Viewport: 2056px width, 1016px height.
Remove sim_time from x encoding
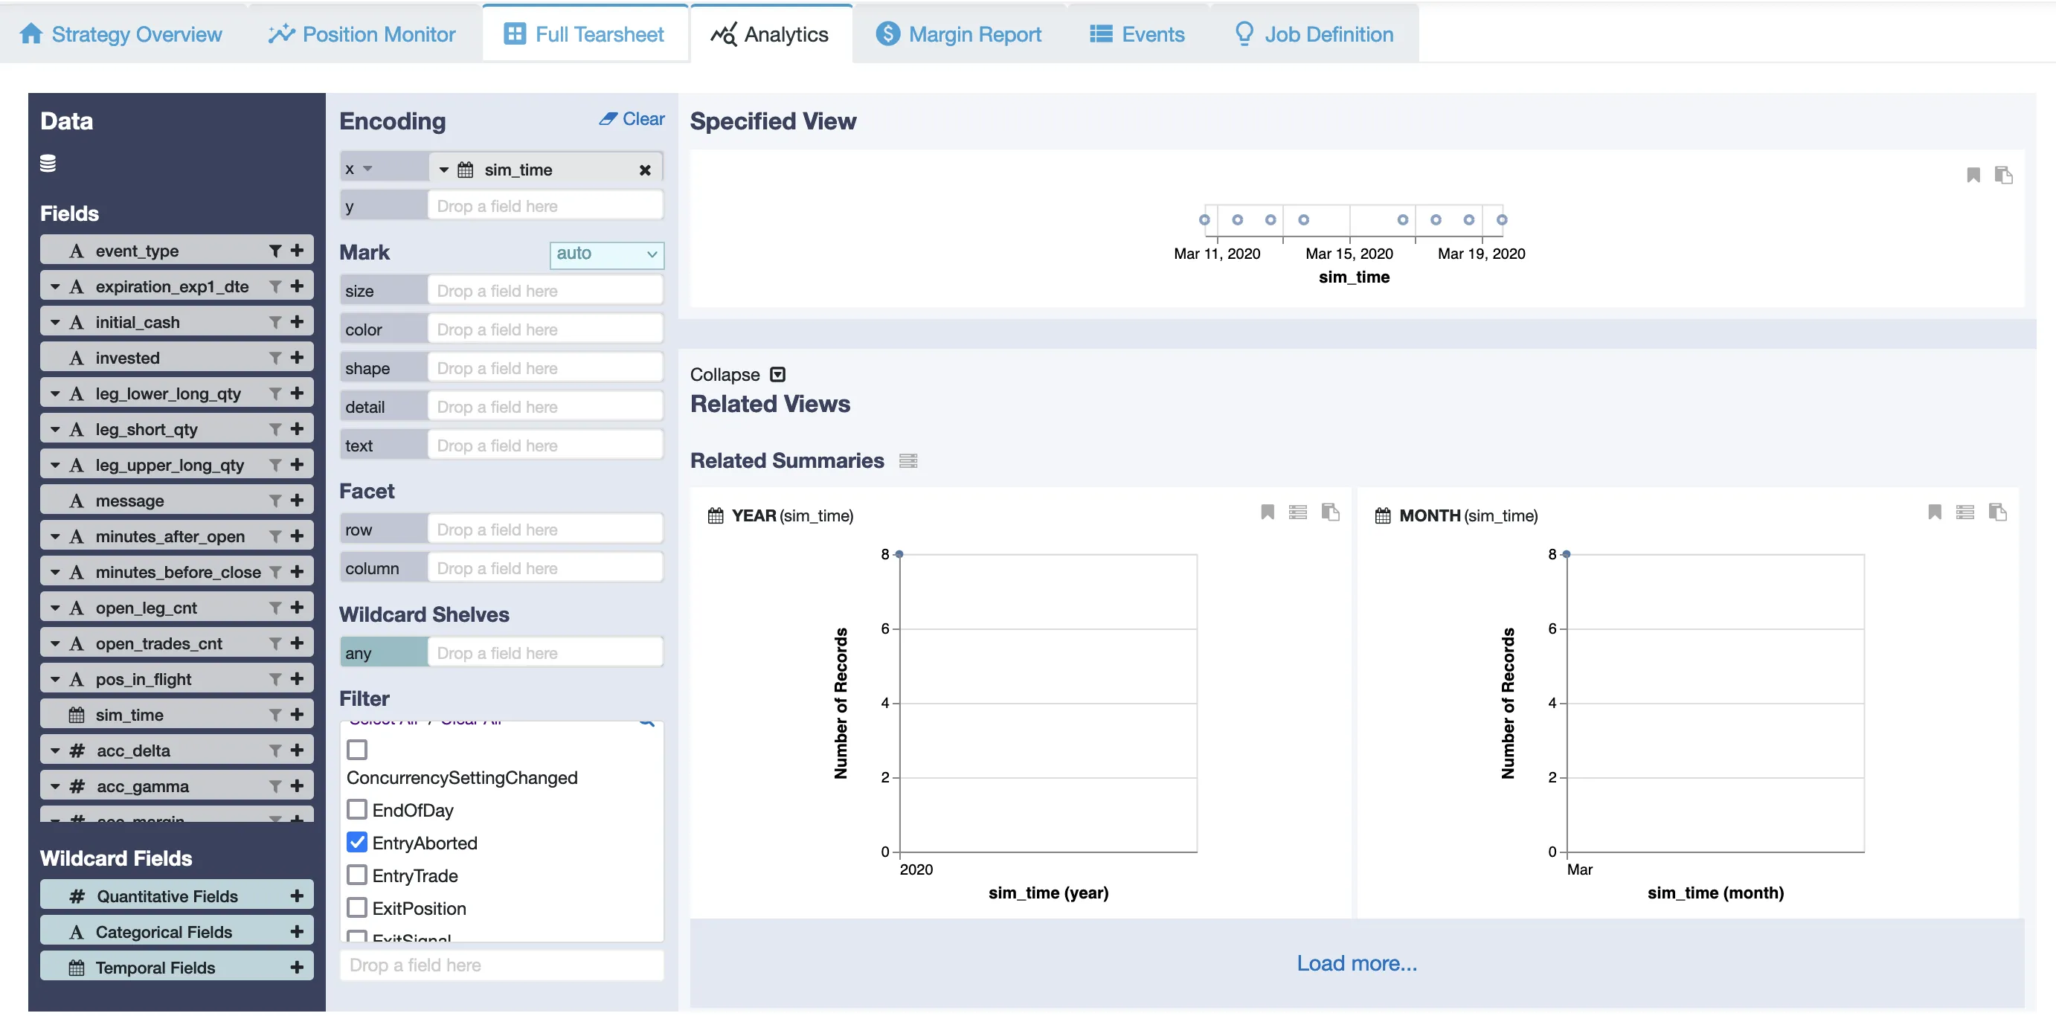[645, 170]
